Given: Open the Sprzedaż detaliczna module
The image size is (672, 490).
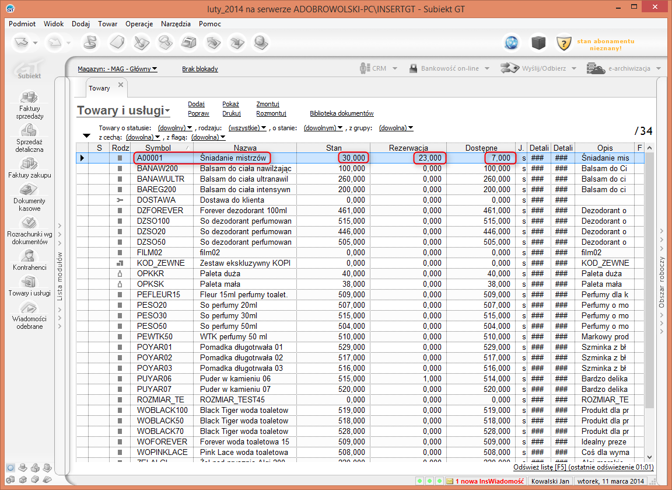Looking at the screenshot, I should pos(30,138).
